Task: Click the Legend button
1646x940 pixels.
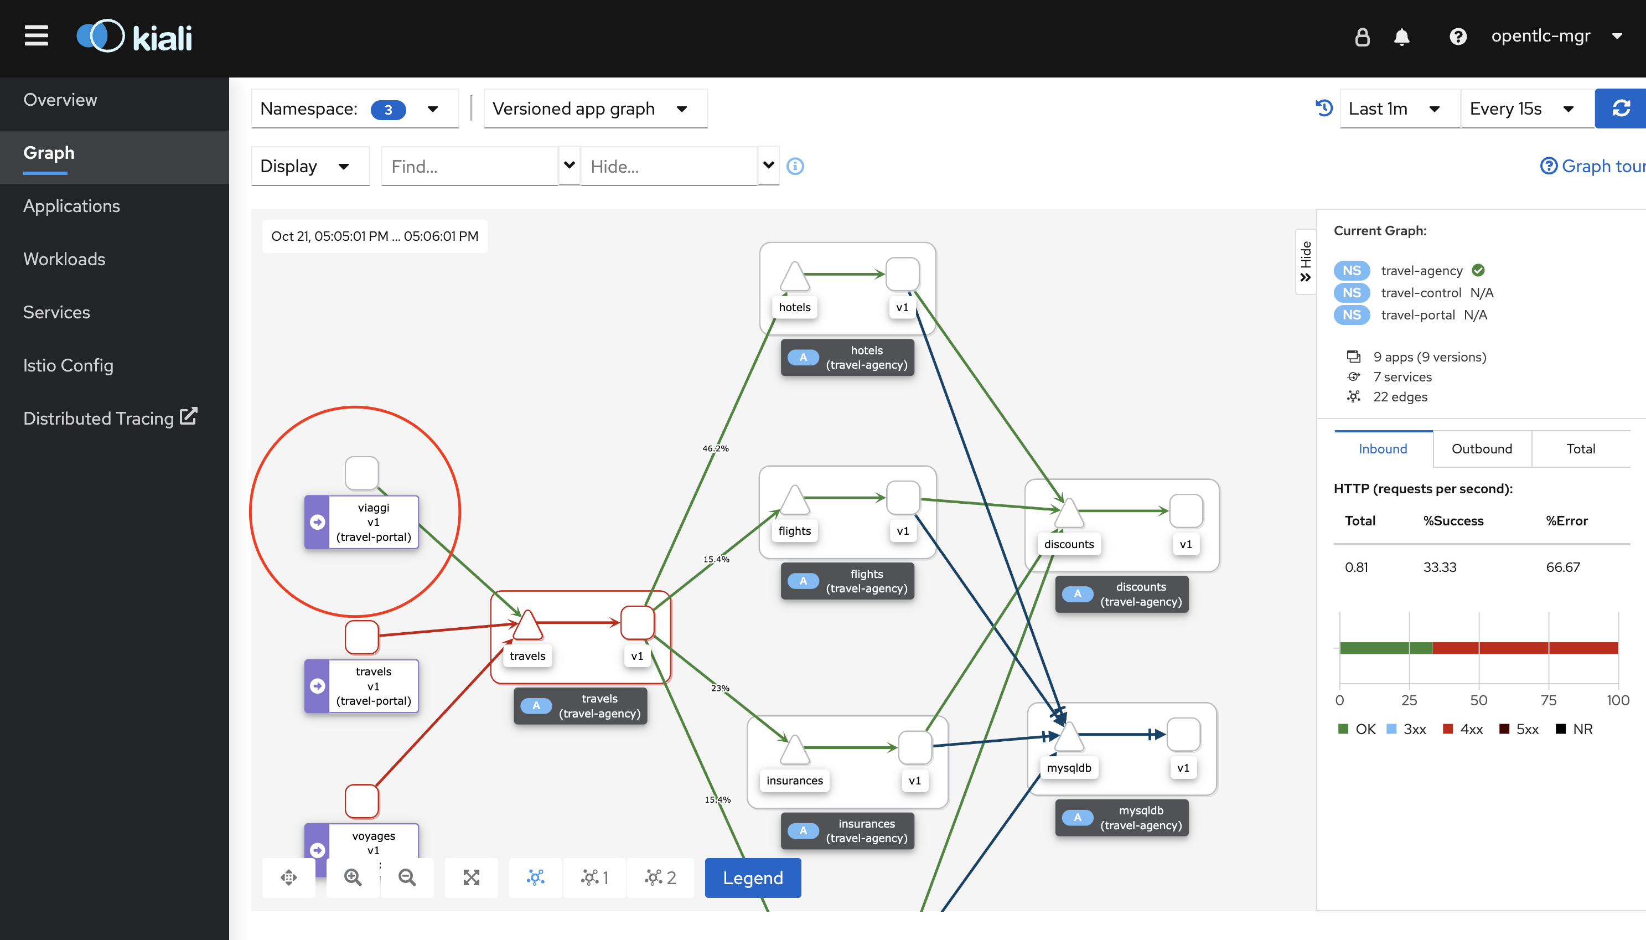Action: 752,877
